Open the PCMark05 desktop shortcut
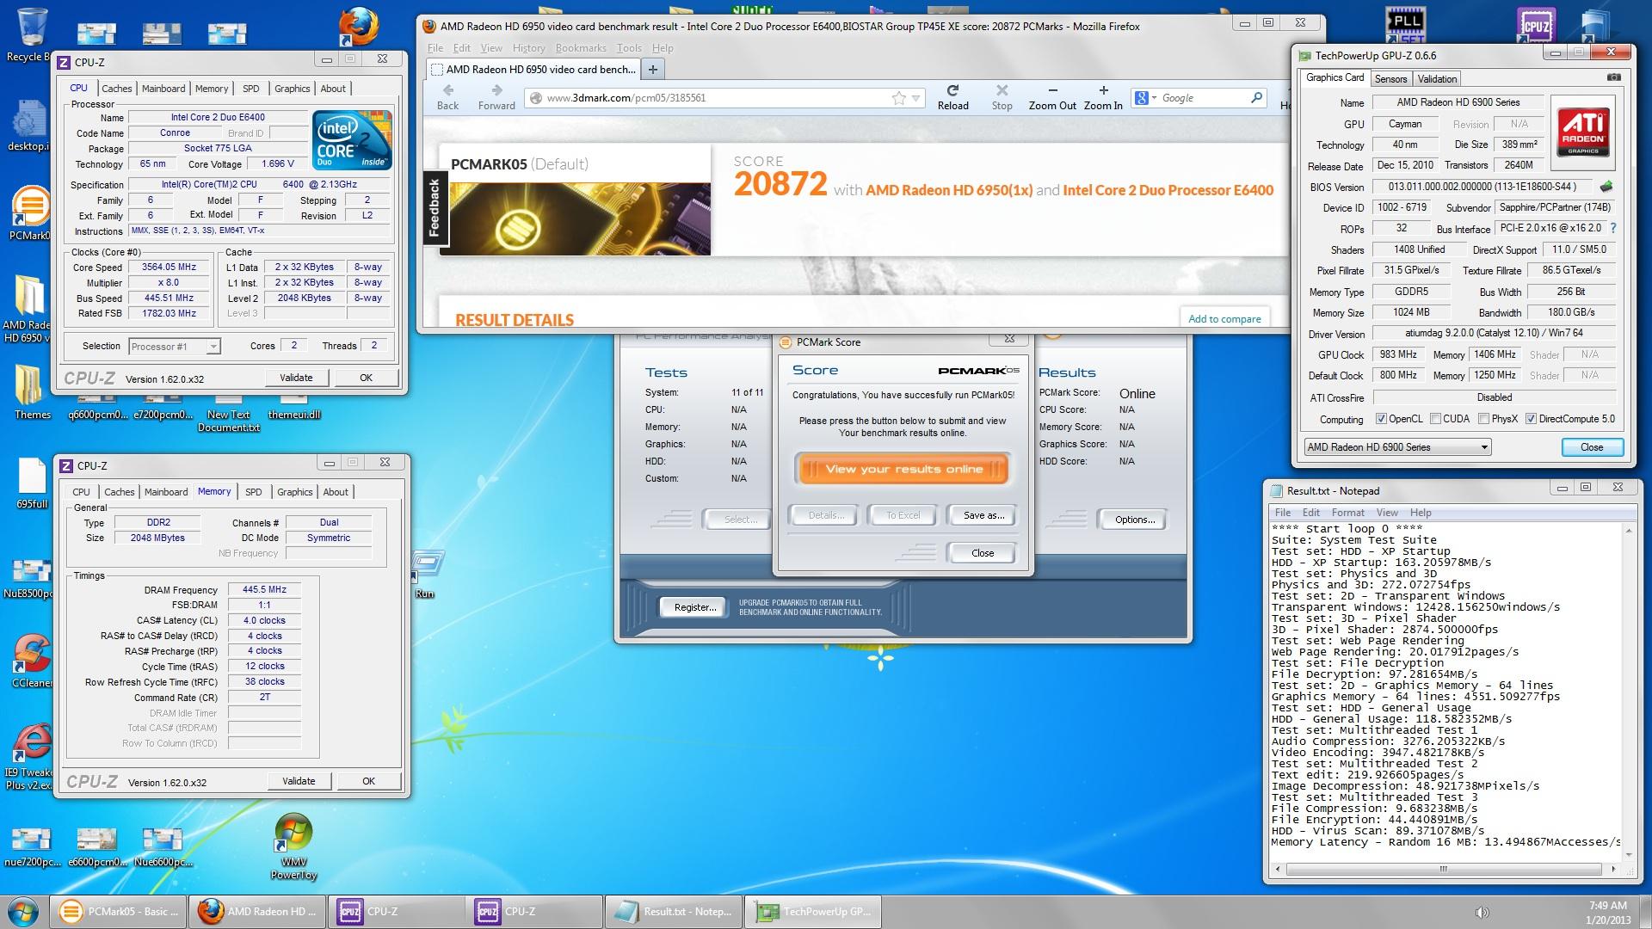 tap(31, 212)
